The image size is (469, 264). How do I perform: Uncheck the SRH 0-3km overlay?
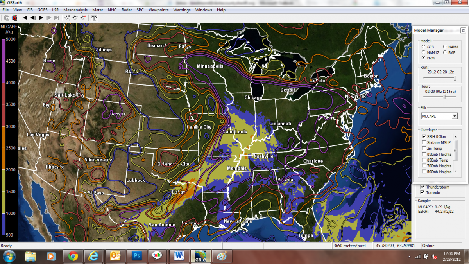[424, 136]
